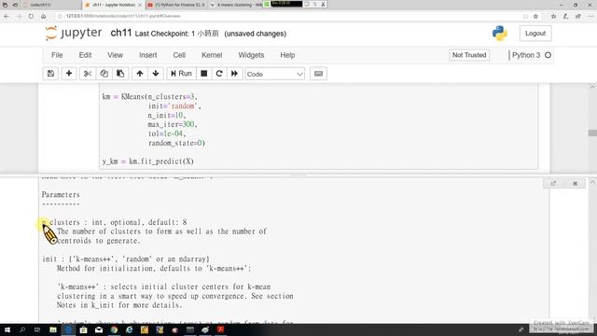The image size is (597, 336).
Task: Open the Insert menu
Action: pyautogui.click(x=148, y=55)
